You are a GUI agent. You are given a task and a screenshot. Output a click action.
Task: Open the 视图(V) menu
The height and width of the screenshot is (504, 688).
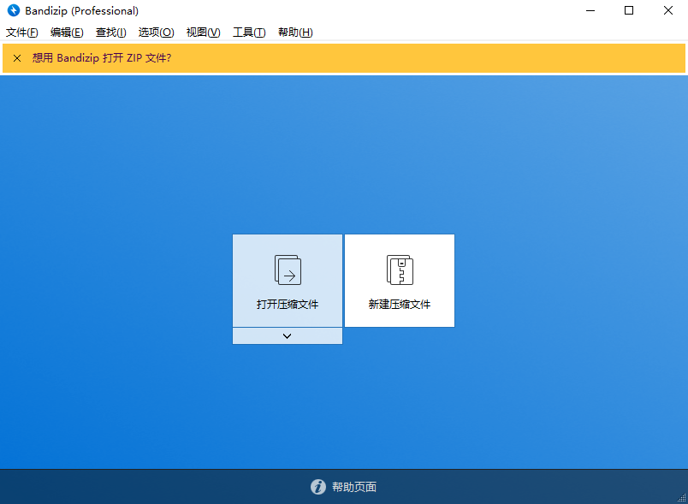click(203, 33)
